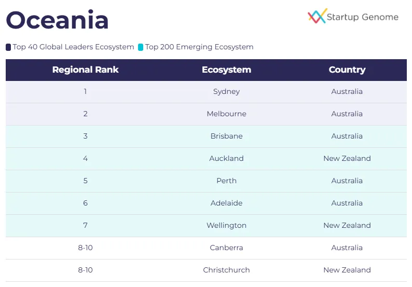Click the Startup Genome logo icon
This screenshot has width=412, height=287.
coord(317,16)
